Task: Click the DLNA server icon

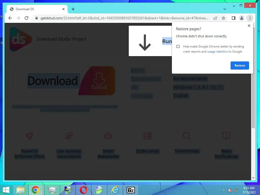Action: click(148, 136)
